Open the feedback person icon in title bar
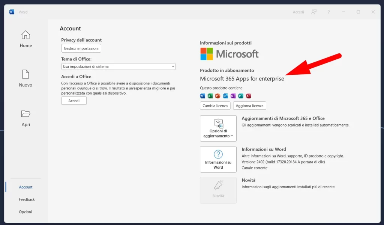This screenshot has width=384, height=225. point(314,12)
